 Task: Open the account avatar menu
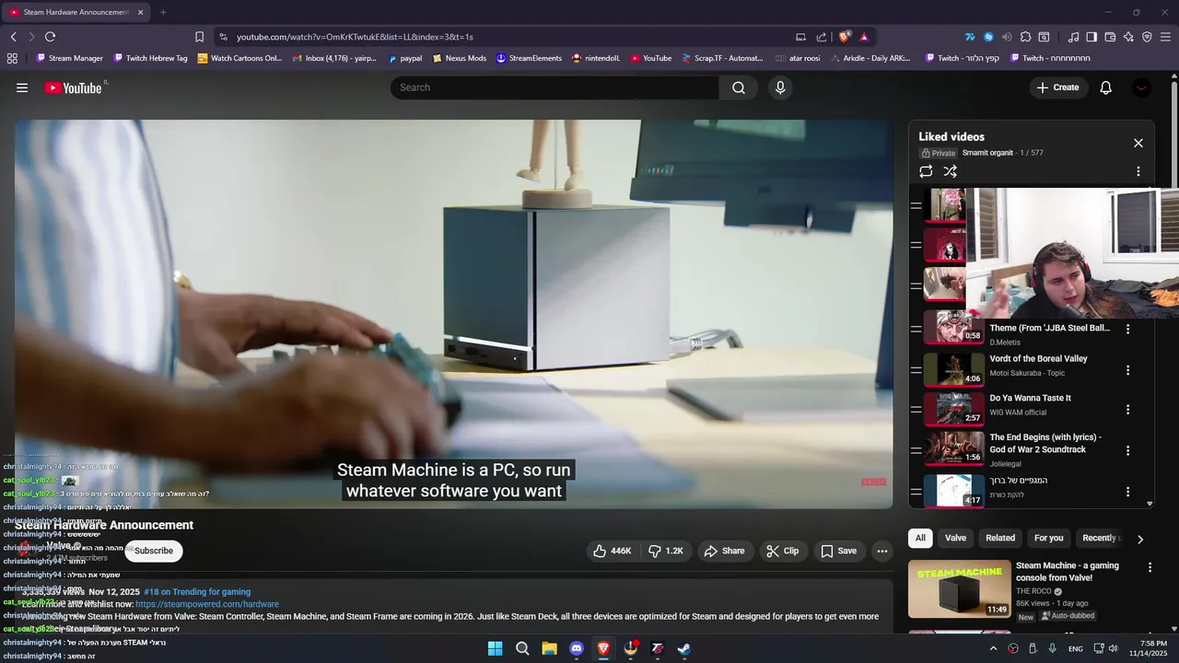click(x=1142, y=87)
